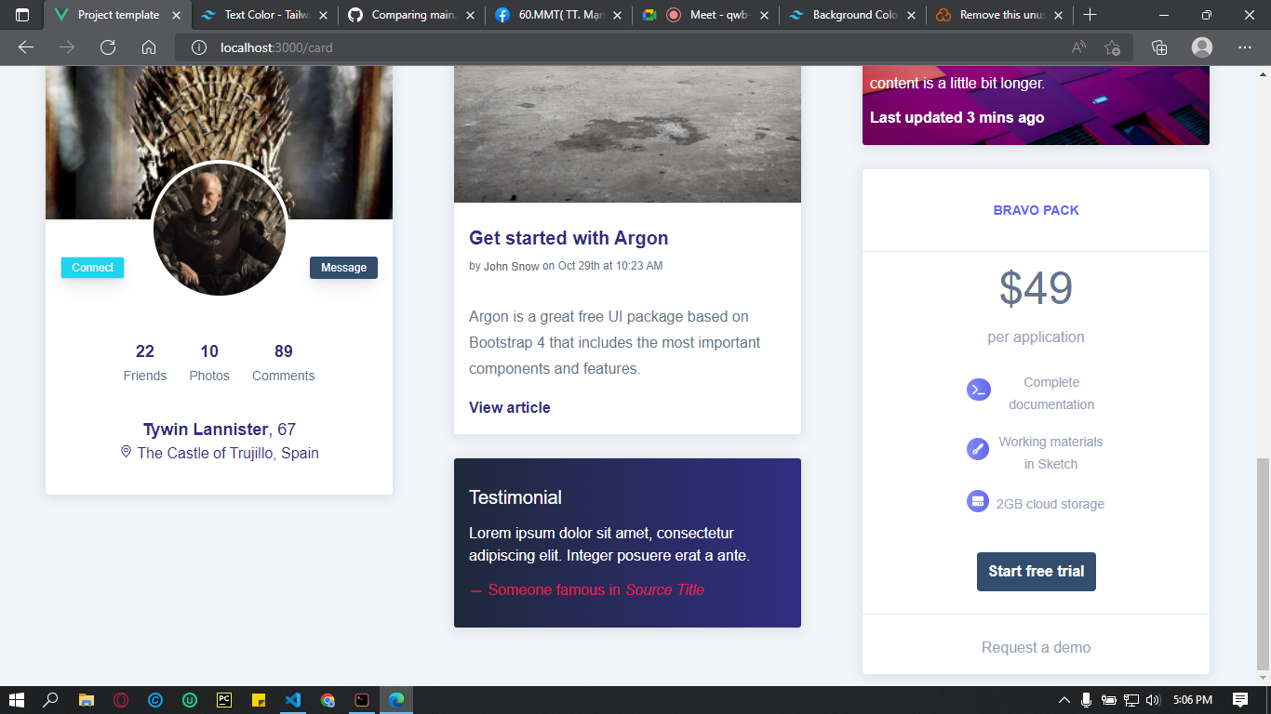This screenshot has width=1271, height=714.
Task: Go back using the browser back arrow
Action: click(x=26, y=47)
